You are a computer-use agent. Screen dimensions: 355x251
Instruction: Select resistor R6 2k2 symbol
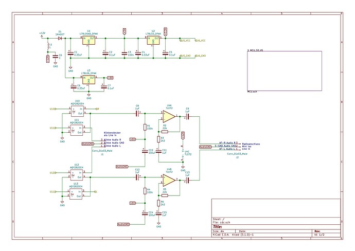pyautogui.click(x=158, y=203)
